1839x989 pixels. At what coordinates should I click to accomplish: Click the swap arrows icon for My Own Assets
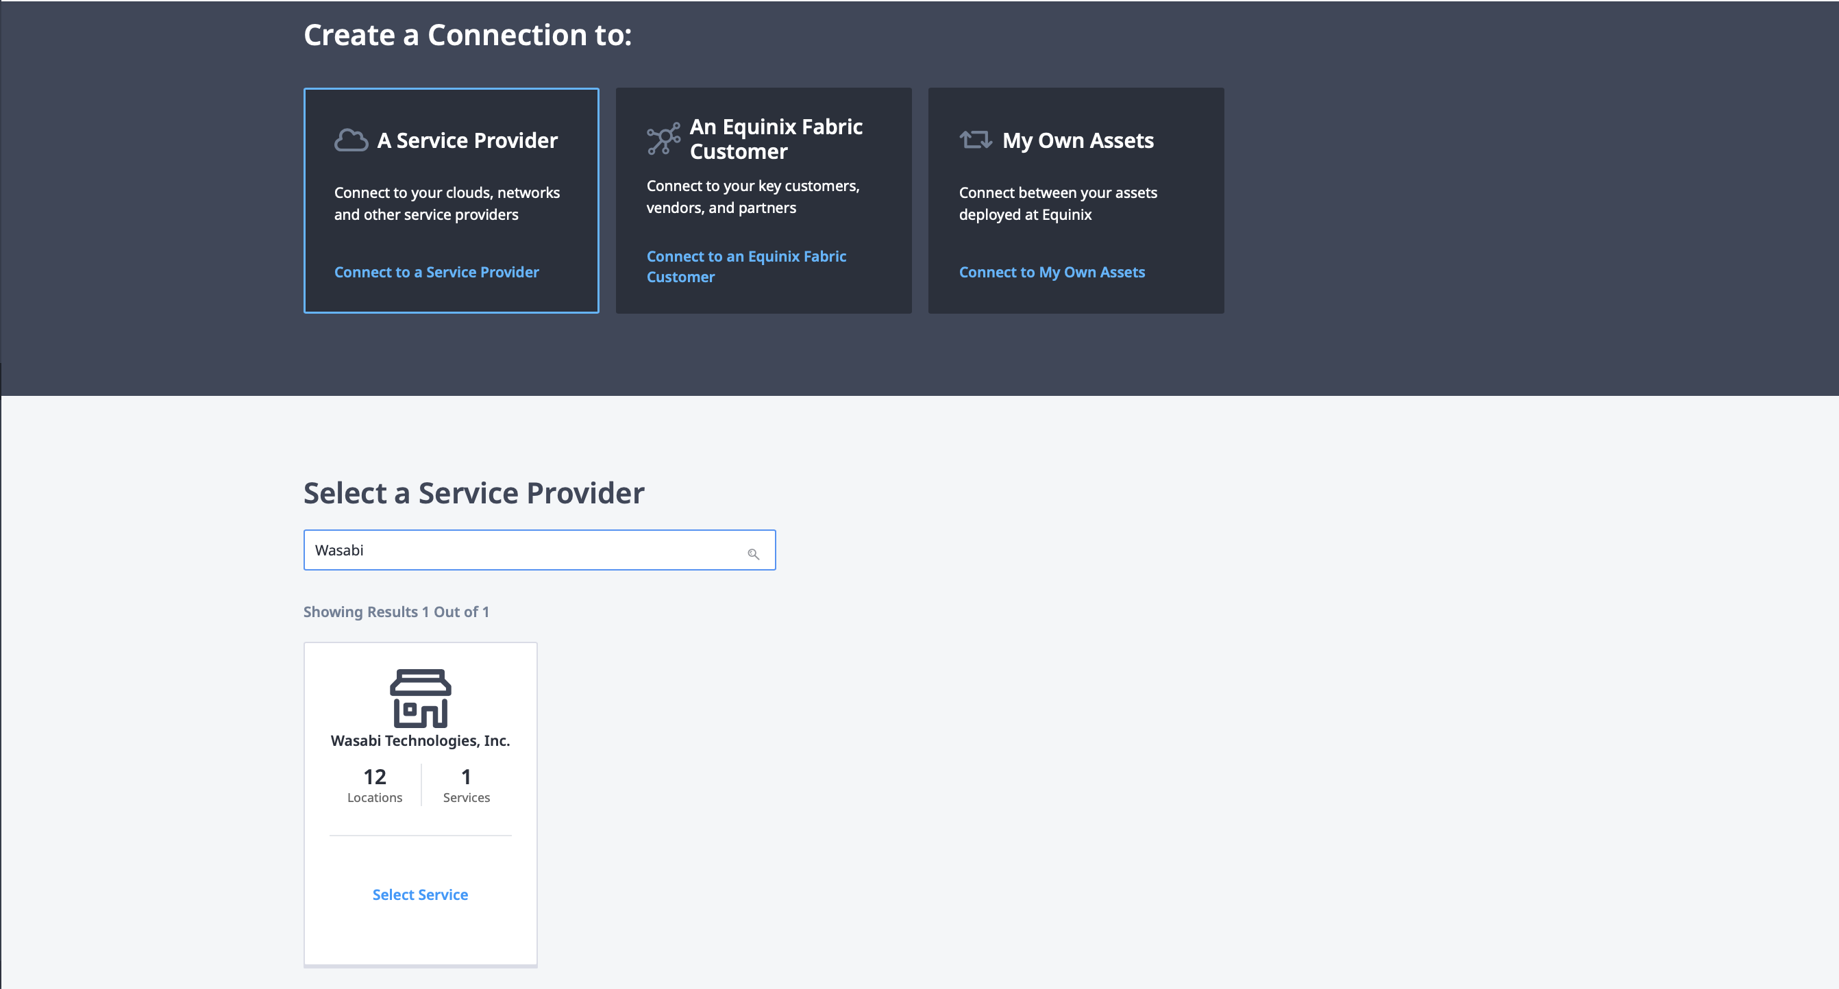[976, 139]
